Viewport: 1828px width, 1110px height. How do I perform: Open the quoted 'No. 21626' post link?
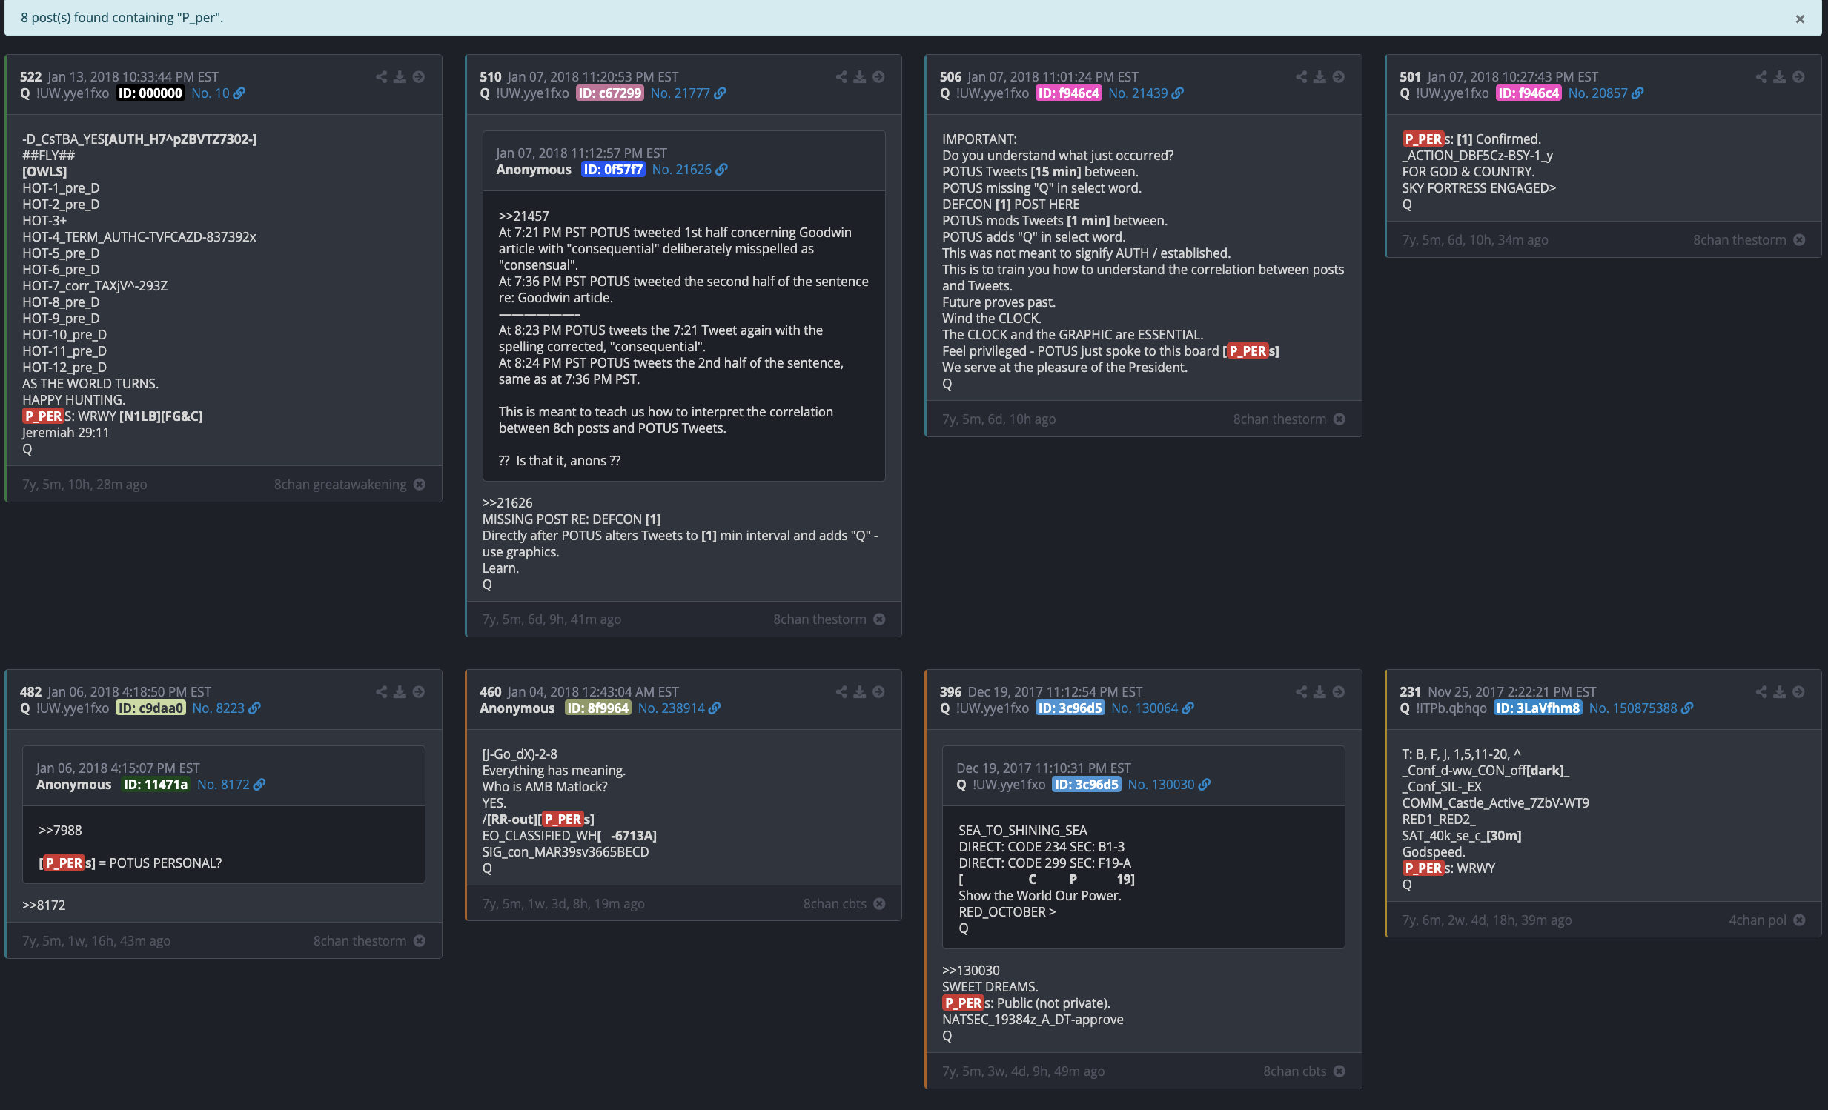(689, 170)
